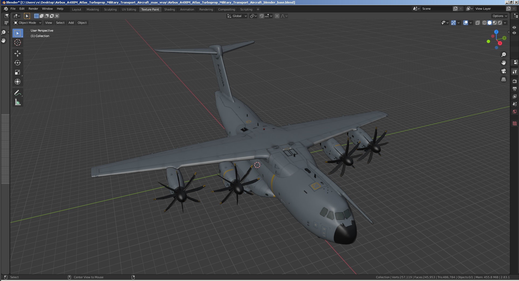Open the Render menu
519x281 pixels.
pyautogui.click(x=33, y=9)
